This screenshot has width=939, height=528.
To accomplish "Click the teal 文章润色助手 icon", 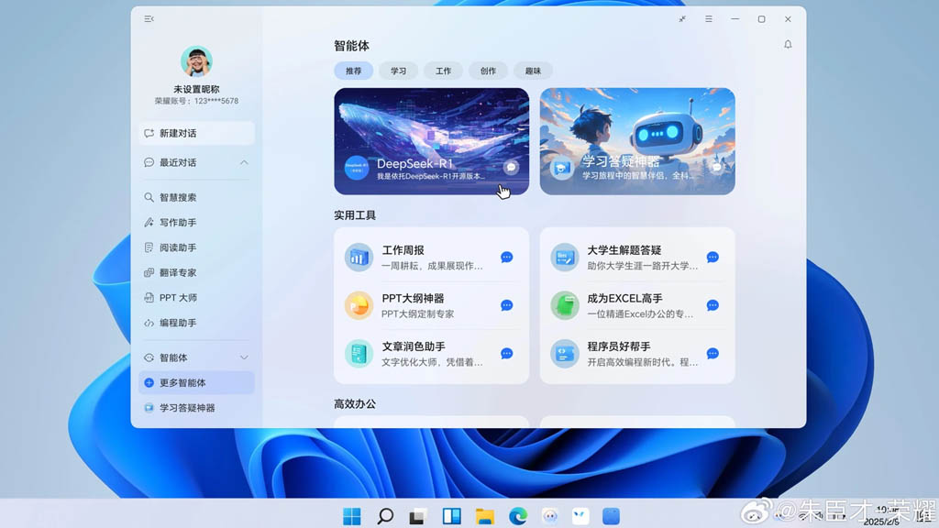I will click(x=359, y=353).
